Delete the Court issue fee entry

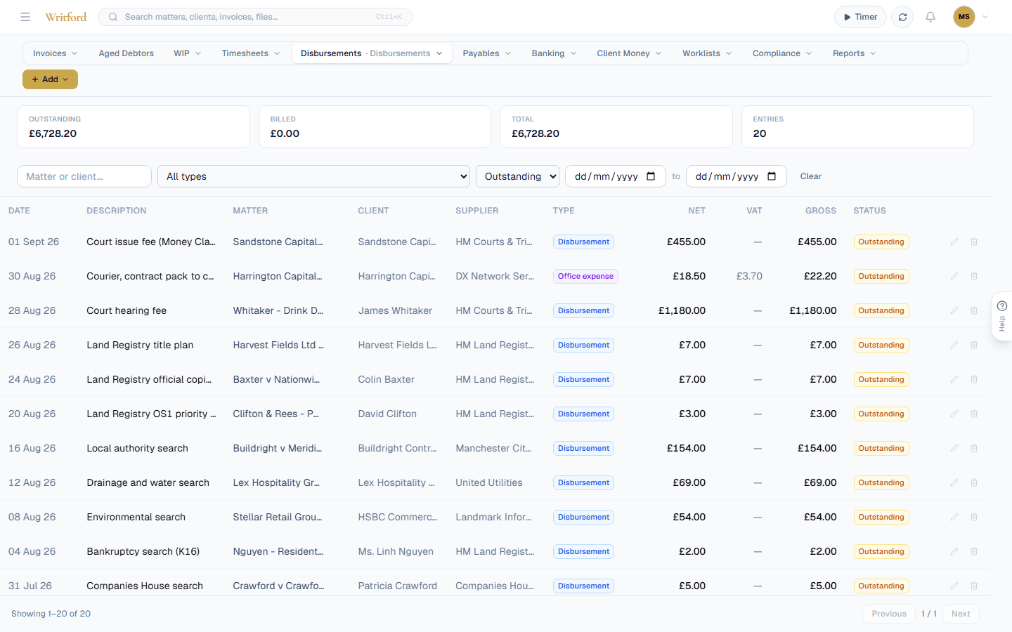974,242
